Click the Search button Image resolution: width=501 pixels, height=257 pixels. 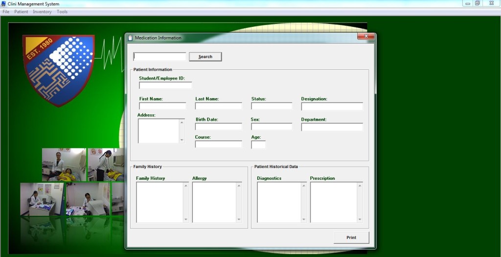[205, 57]
